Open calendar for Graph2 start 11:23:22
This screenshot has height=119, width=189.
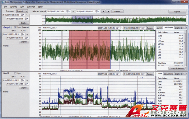point(23,80)
